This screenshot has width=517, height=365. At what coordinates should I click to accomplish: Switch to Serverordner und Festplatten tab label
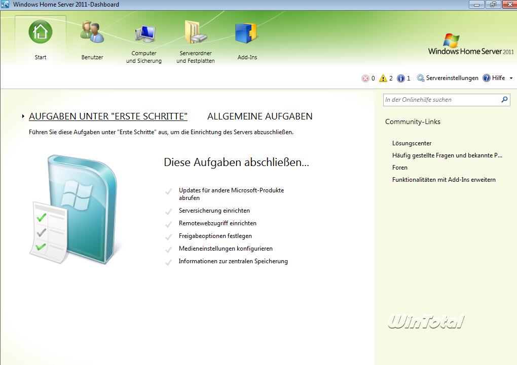click(196, 57)
